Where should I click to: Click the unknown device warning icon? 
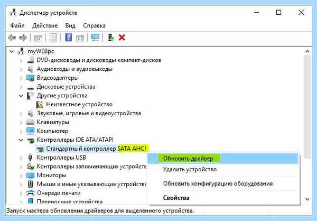[40, 105]
